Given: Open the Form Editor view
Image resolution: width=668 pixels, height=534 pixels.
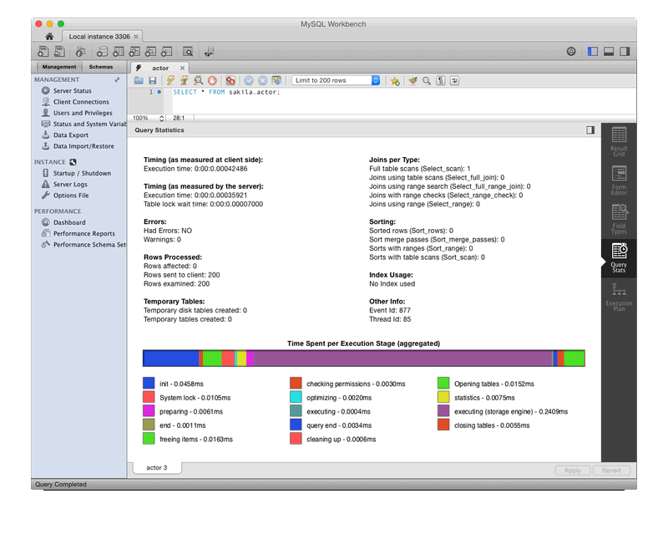Looking at the screenshot, I should coord(619,181).
